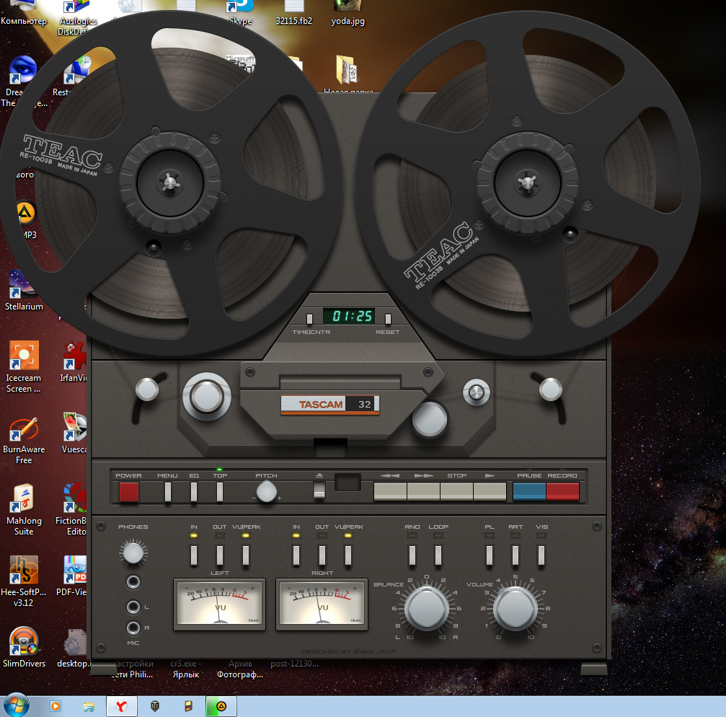Click the 01:25 time display

[349, 316]
